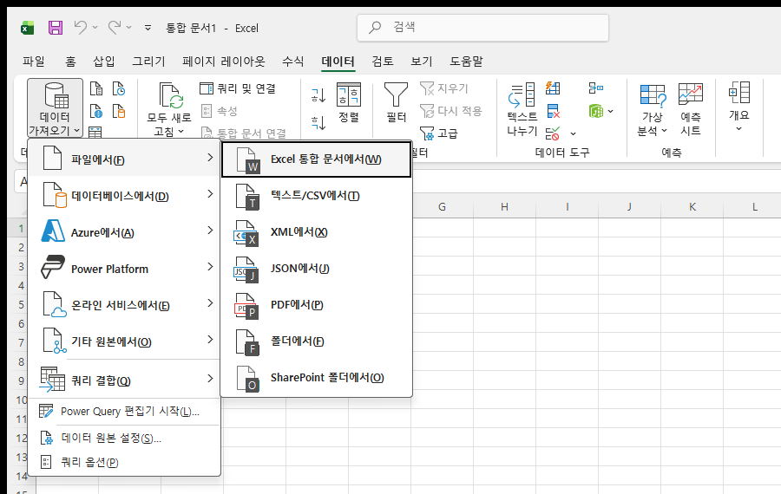Viewport: 781px width, 494px height.
Task: Click the Save icon in the title bar
Action: [x=56, y=28]
